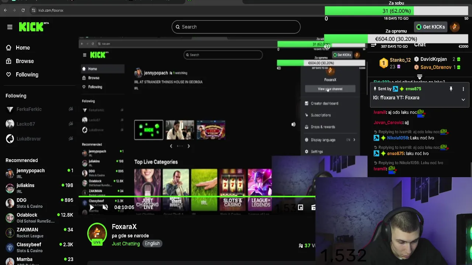Click the Za opremu €604.00 goal bar
This screenshot has height=265, width=472.
coord(396,39)
